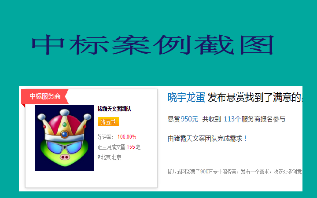Click the 155 recent transactions number

[x=131, y=147]
